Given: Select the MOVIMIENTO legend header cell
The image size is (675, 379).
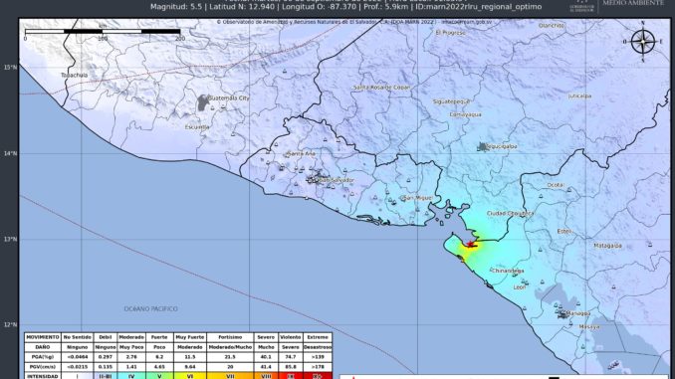Looking at the screenshot, I should (x=43, y=337).
